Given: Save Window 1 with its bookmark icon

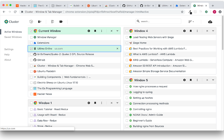Looking at the screenshot, I should click(x=95, y=103).
